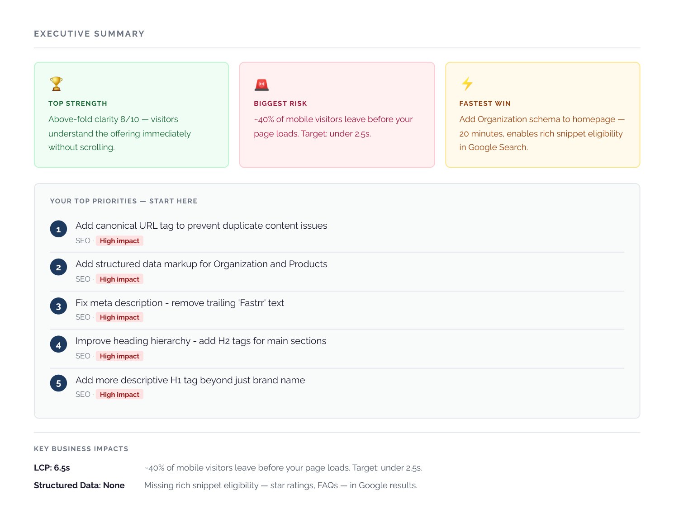Screen dimensions: 674x523
Task: Click the 'LCP: 6.5s' metric label
Action: (52, 468)
